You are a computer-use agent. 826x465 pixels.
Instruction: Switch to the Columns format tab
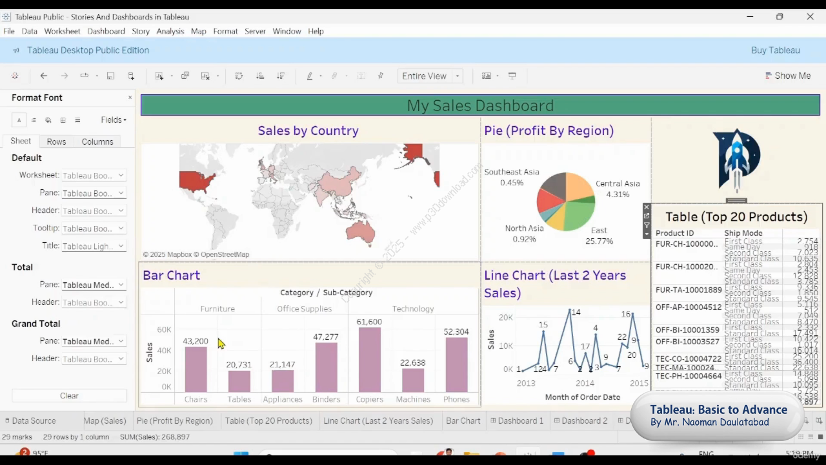click(97, 141)
